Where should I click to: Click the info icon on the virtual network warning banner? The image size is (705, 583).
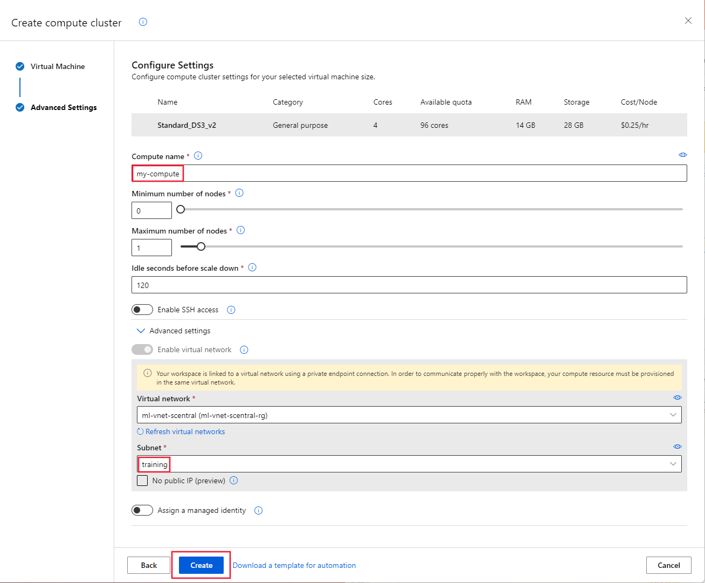tap(147, 373)
